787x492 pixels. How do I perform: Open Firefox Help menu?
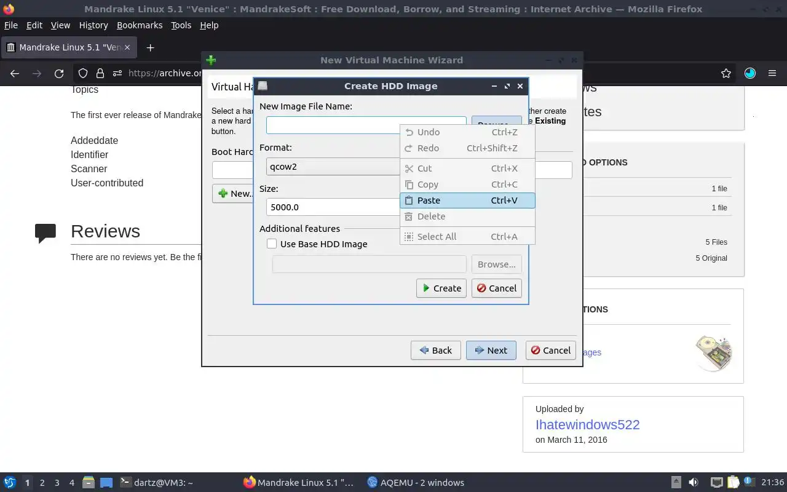point(209,25)
